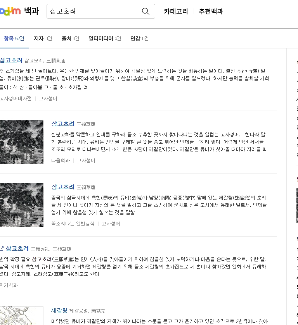The width and height of the screenshot is (298, 325).
Task: Click the 제갈량 map thumbnail
Action: click(22, 316)
